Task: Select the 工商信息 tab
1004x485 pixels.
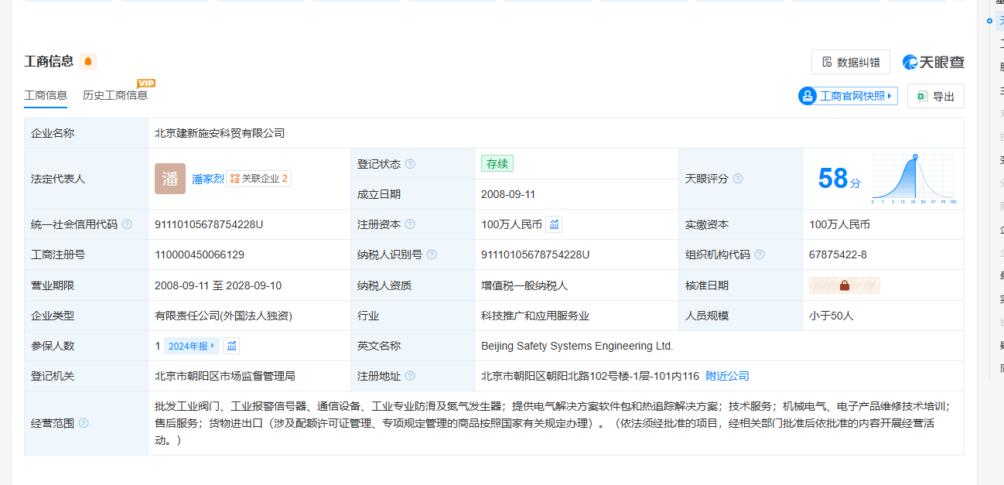Action: coord(46,95)
